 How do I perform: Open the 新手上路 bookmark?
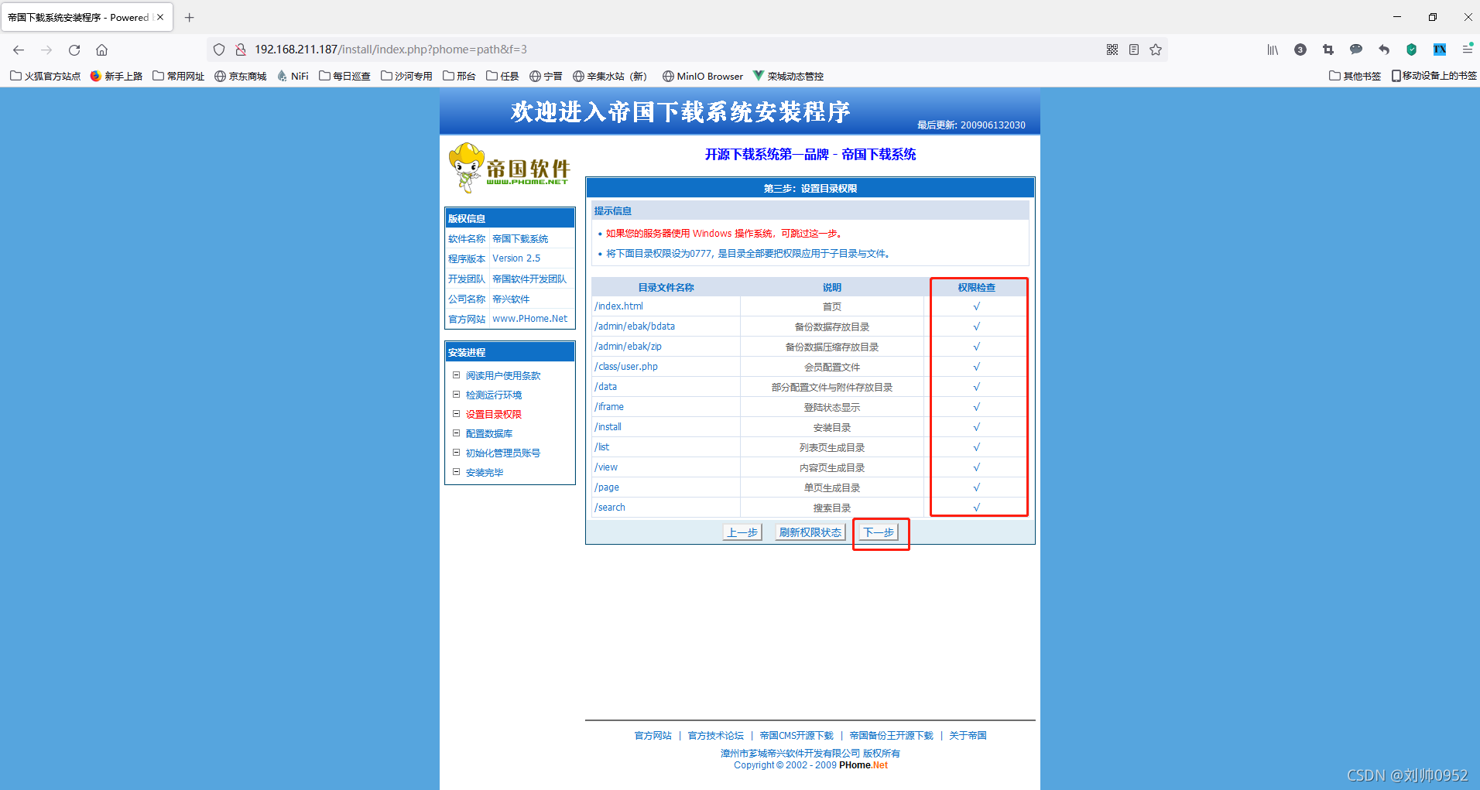(x=116, y=76)
